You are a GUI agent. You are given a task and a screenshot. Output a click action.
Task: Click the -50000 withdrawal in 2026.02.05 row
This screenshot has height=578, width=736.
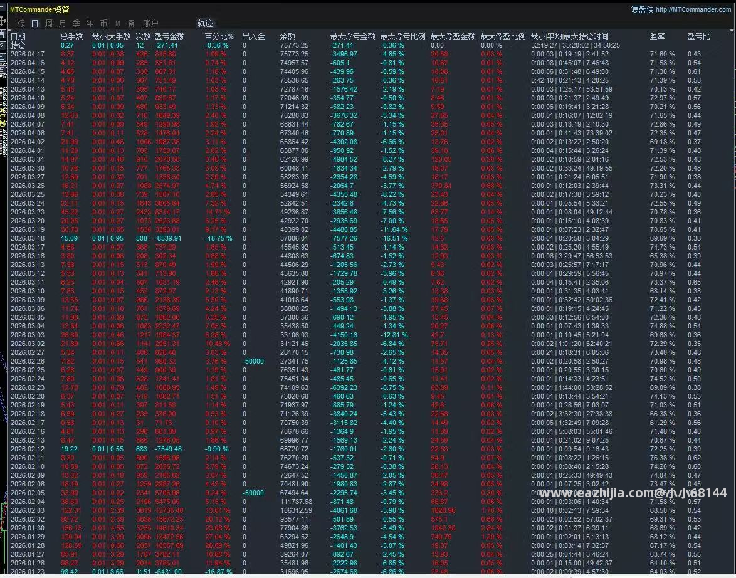point(253,493)
